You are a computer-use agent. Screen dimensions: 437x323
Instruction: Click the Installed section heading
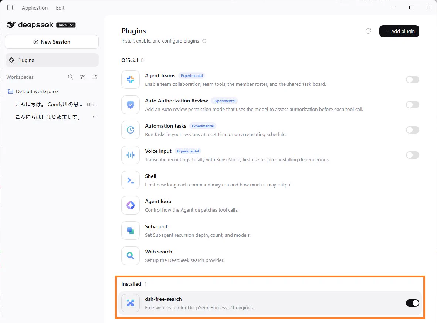click(x=131, y=284)
